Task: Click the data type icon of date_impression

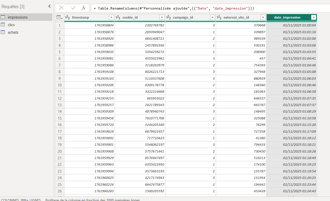Action: click(x=270, y=17)
